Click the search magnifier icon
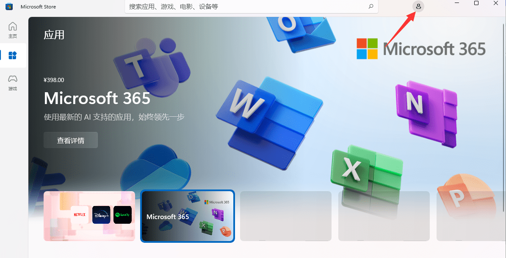 pyautogui.click(x=371, y=6)
